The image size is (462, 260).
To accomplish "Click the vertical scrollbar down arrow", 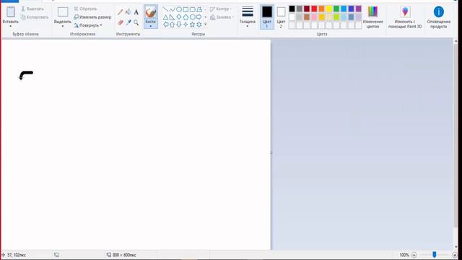I will click(456, 247).
